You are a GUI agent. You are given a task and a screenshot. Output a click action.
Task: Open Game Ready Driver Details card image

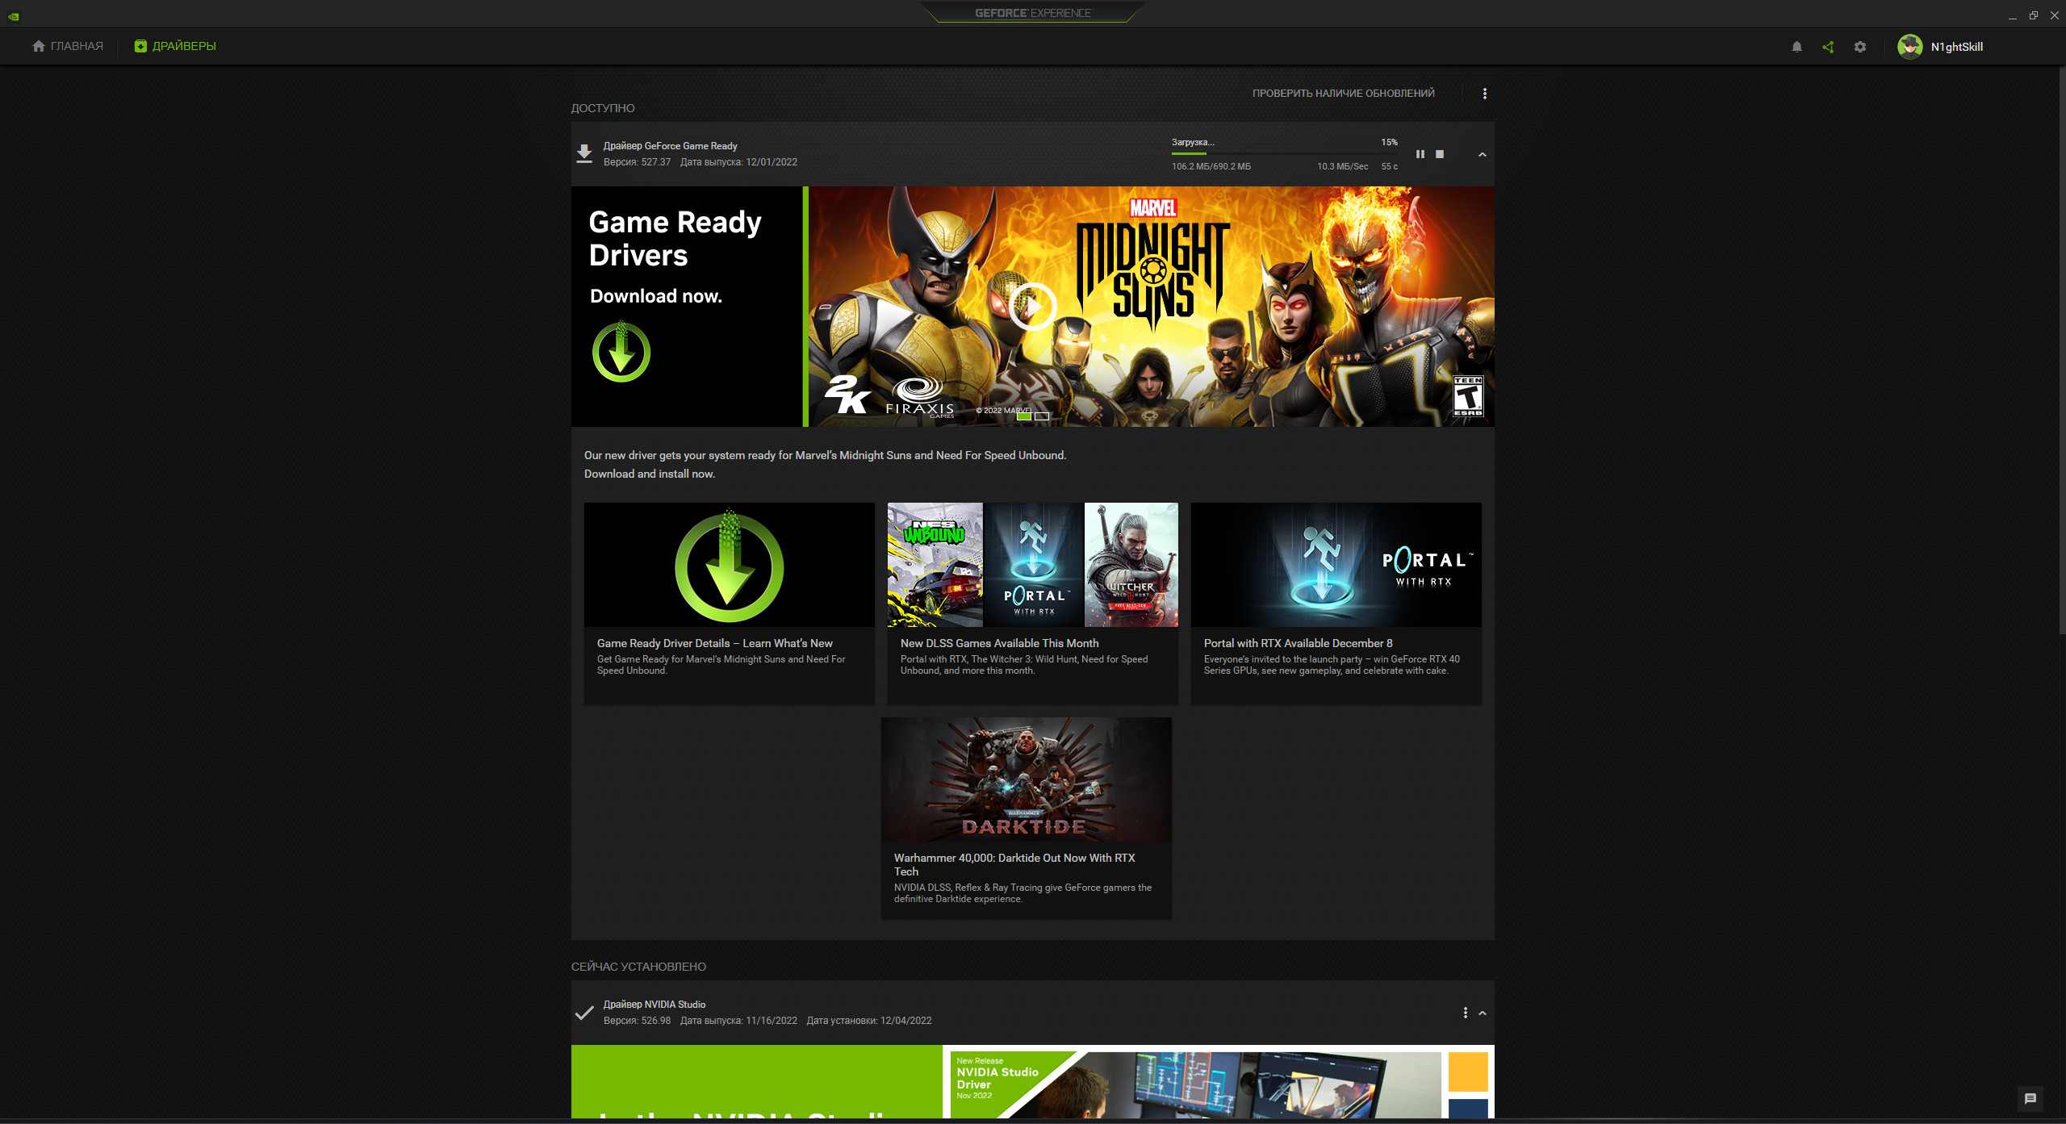click(730, 565)
